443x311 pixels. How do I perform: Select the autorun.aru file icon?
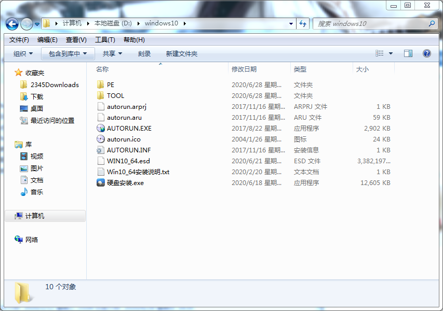pos(101,117)
